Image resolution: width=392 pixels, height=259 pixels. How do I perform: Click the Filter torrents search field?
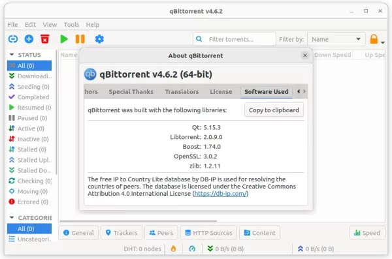point(235,39)
